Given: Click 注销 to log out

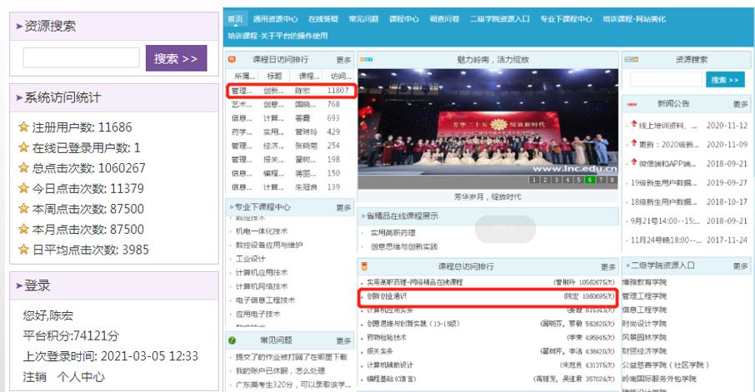Looking at the screenshot, I should tap(34, 375).
